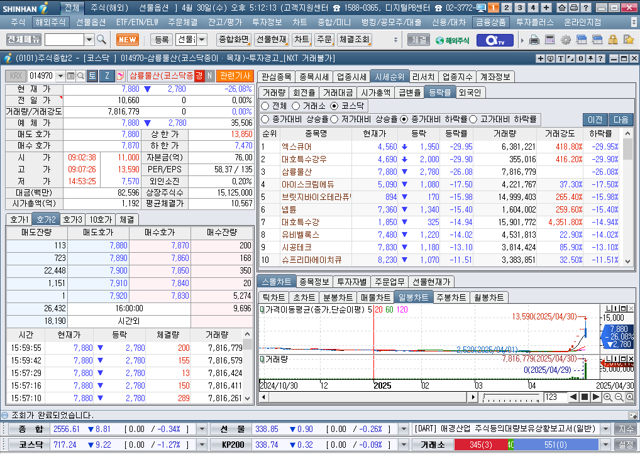Viewport: 640px width, 454px height.
Task: Click the 토 button next to stock search
Action: tap(92, 75)
